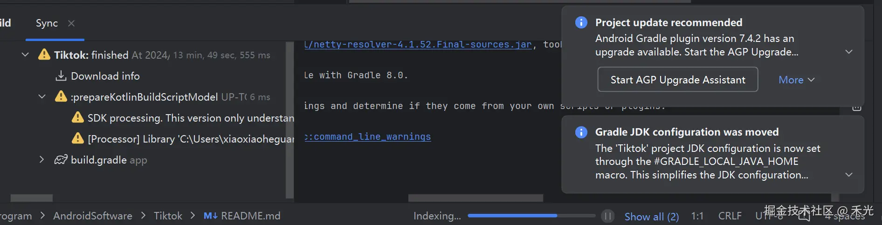The image size is (882, 225).
Task: Click the Indexing progress bar
Action: 531,216
